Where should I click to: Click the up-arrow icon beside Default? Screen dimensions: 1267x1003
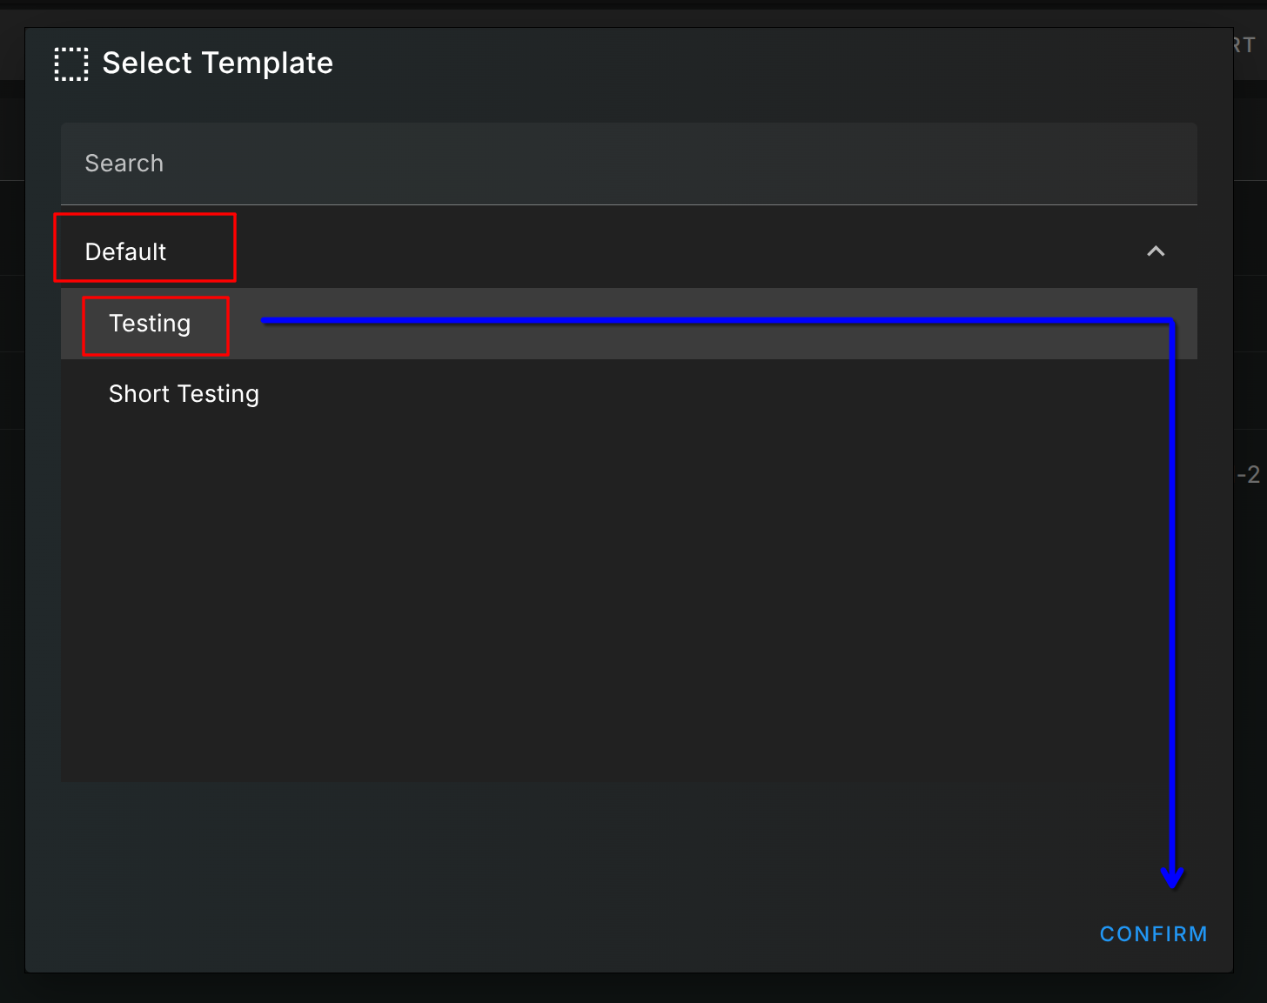[x=1156, y=251]
